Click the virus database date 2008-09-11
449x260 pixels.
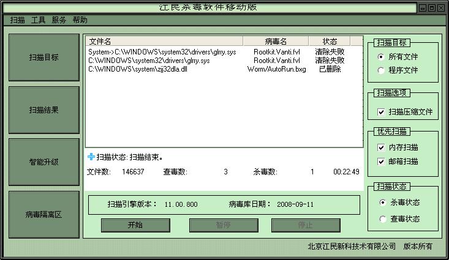[295, 204]
